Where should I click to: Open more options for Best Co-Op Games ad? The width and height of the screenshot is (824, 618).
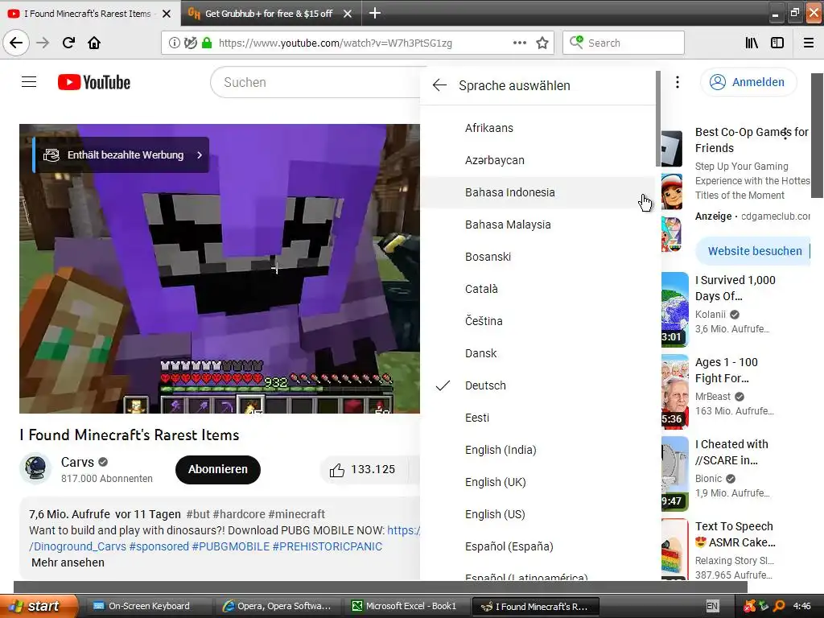[785, 134]
